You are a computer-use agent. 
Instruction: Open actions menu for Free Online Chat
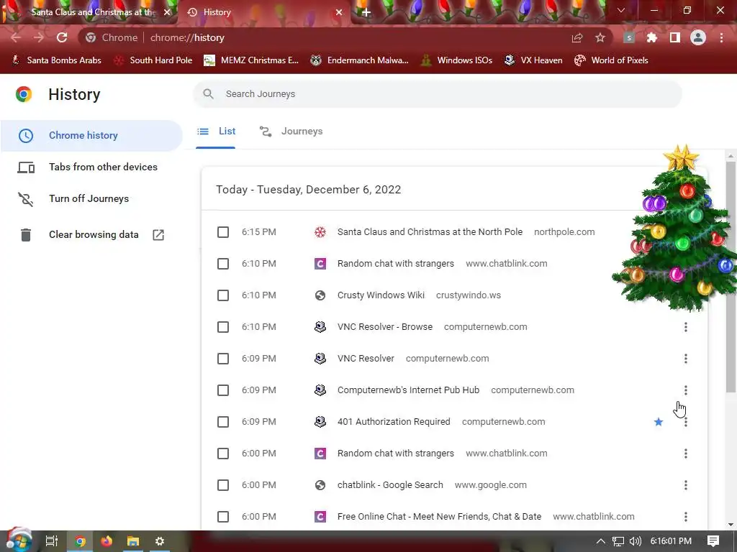pos(686,517)
